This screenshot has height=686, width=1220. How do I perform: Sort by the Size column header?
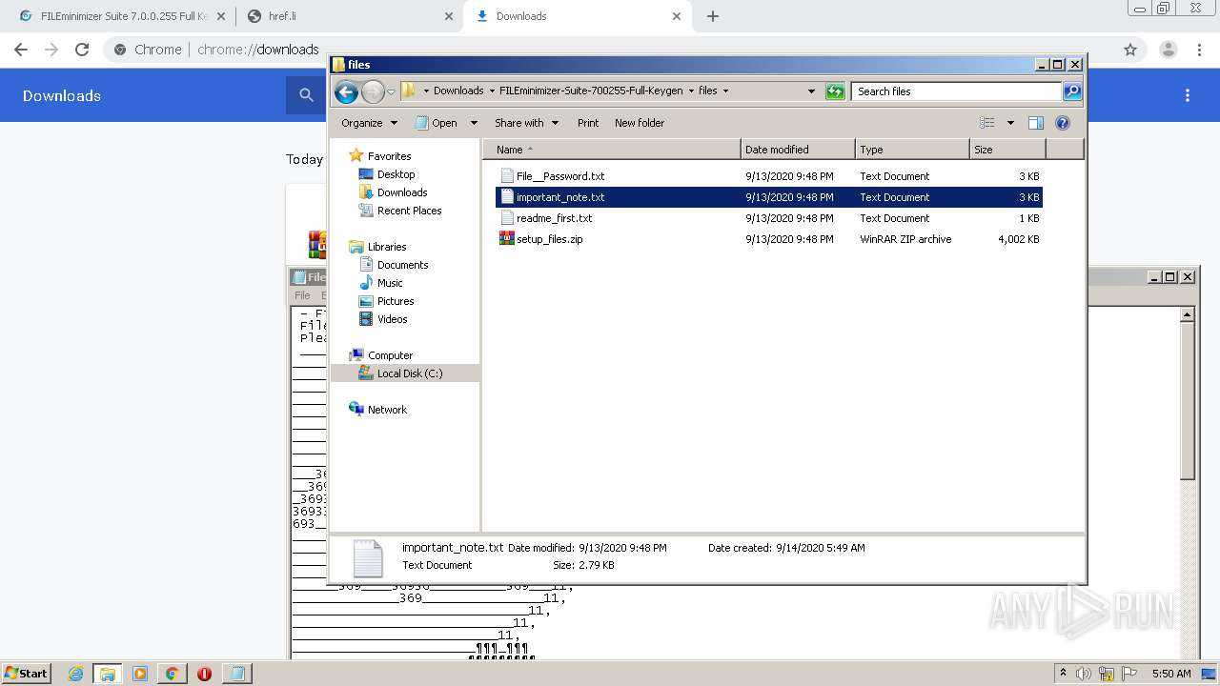(1007, 150)
